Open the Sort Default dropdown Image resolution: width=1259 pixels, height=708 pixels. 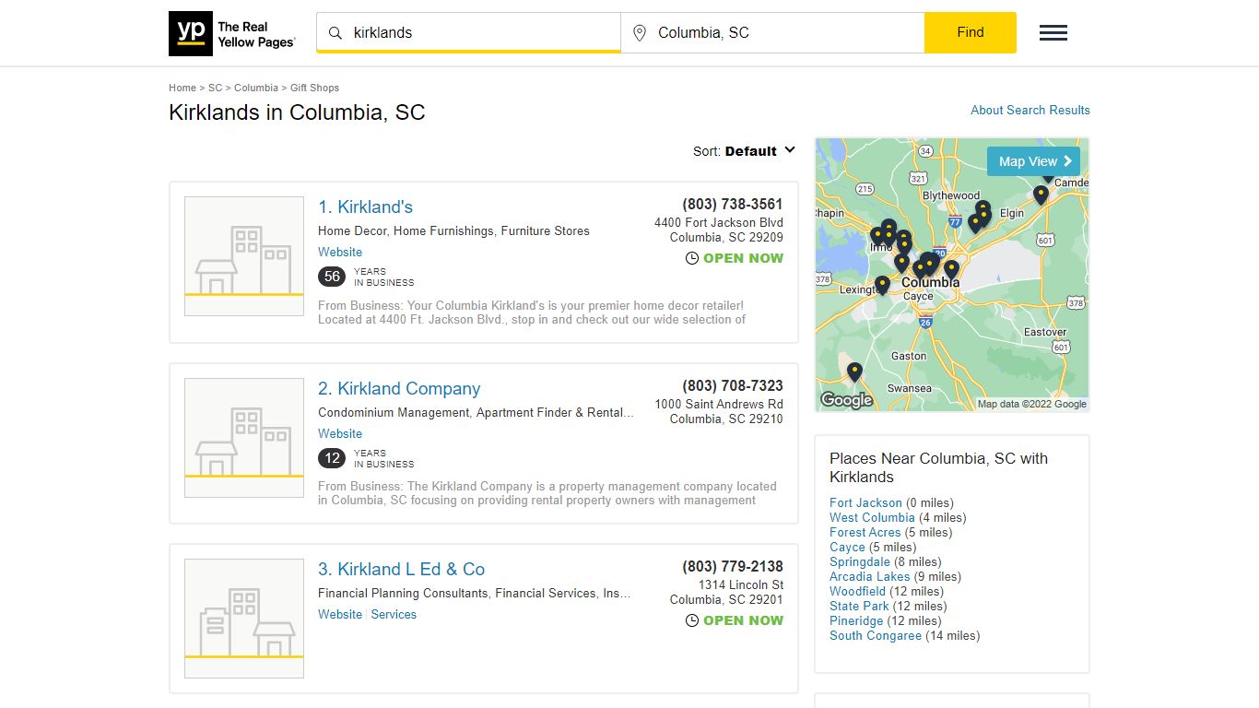click(745, 151)
